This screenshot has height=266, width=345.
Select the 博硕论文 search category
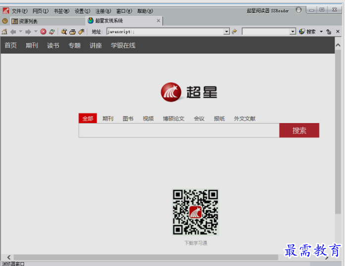click(x=173, y=119)
